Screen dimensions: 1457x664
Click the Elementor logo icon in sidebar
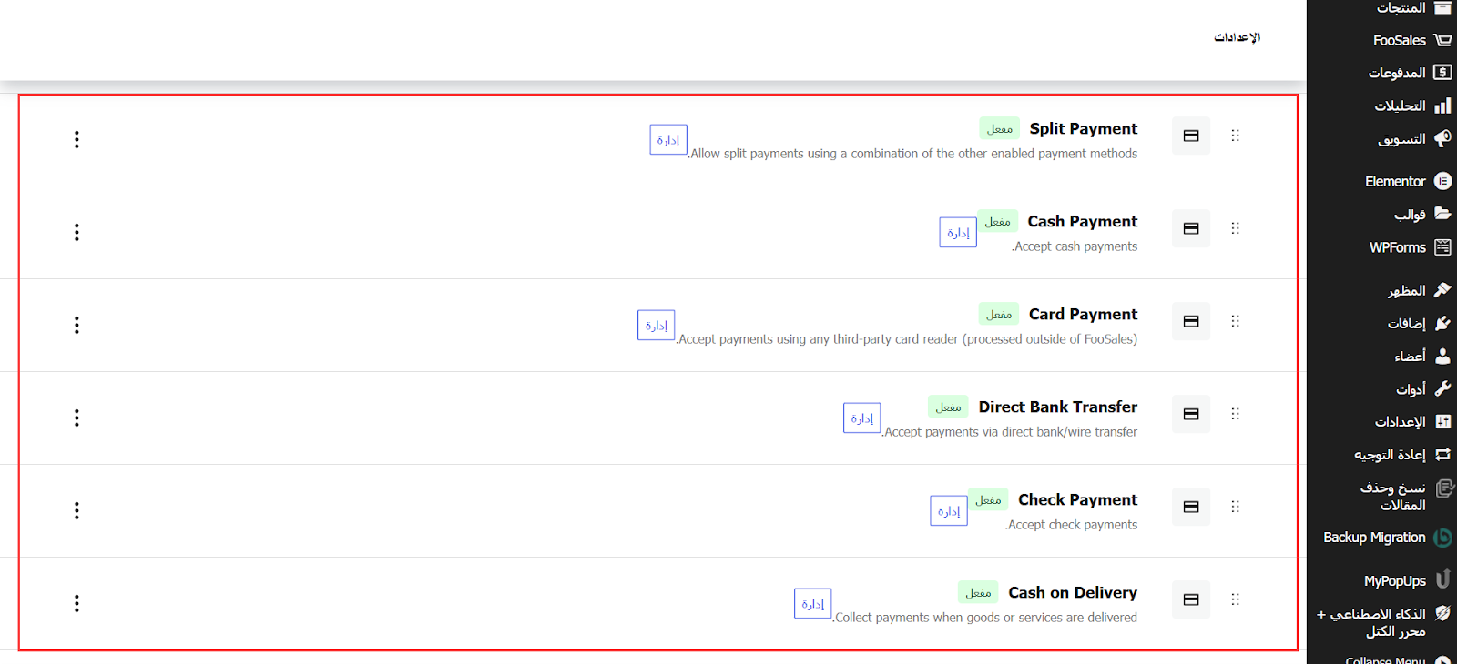(1442, 181)
